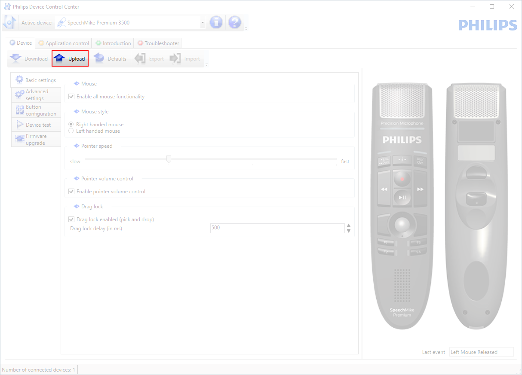Toggle Enable all mouse functionality checkbox
This screenshot has height=375, width=522.
click(x=71, y=97)
